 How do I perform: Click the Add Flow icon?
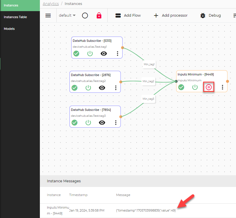[118, 15]
